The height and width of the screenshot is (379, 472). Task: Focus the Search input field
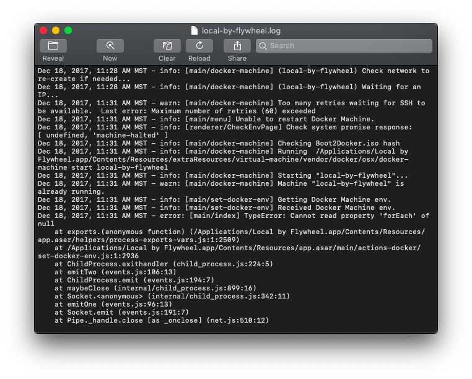point(344,46)
